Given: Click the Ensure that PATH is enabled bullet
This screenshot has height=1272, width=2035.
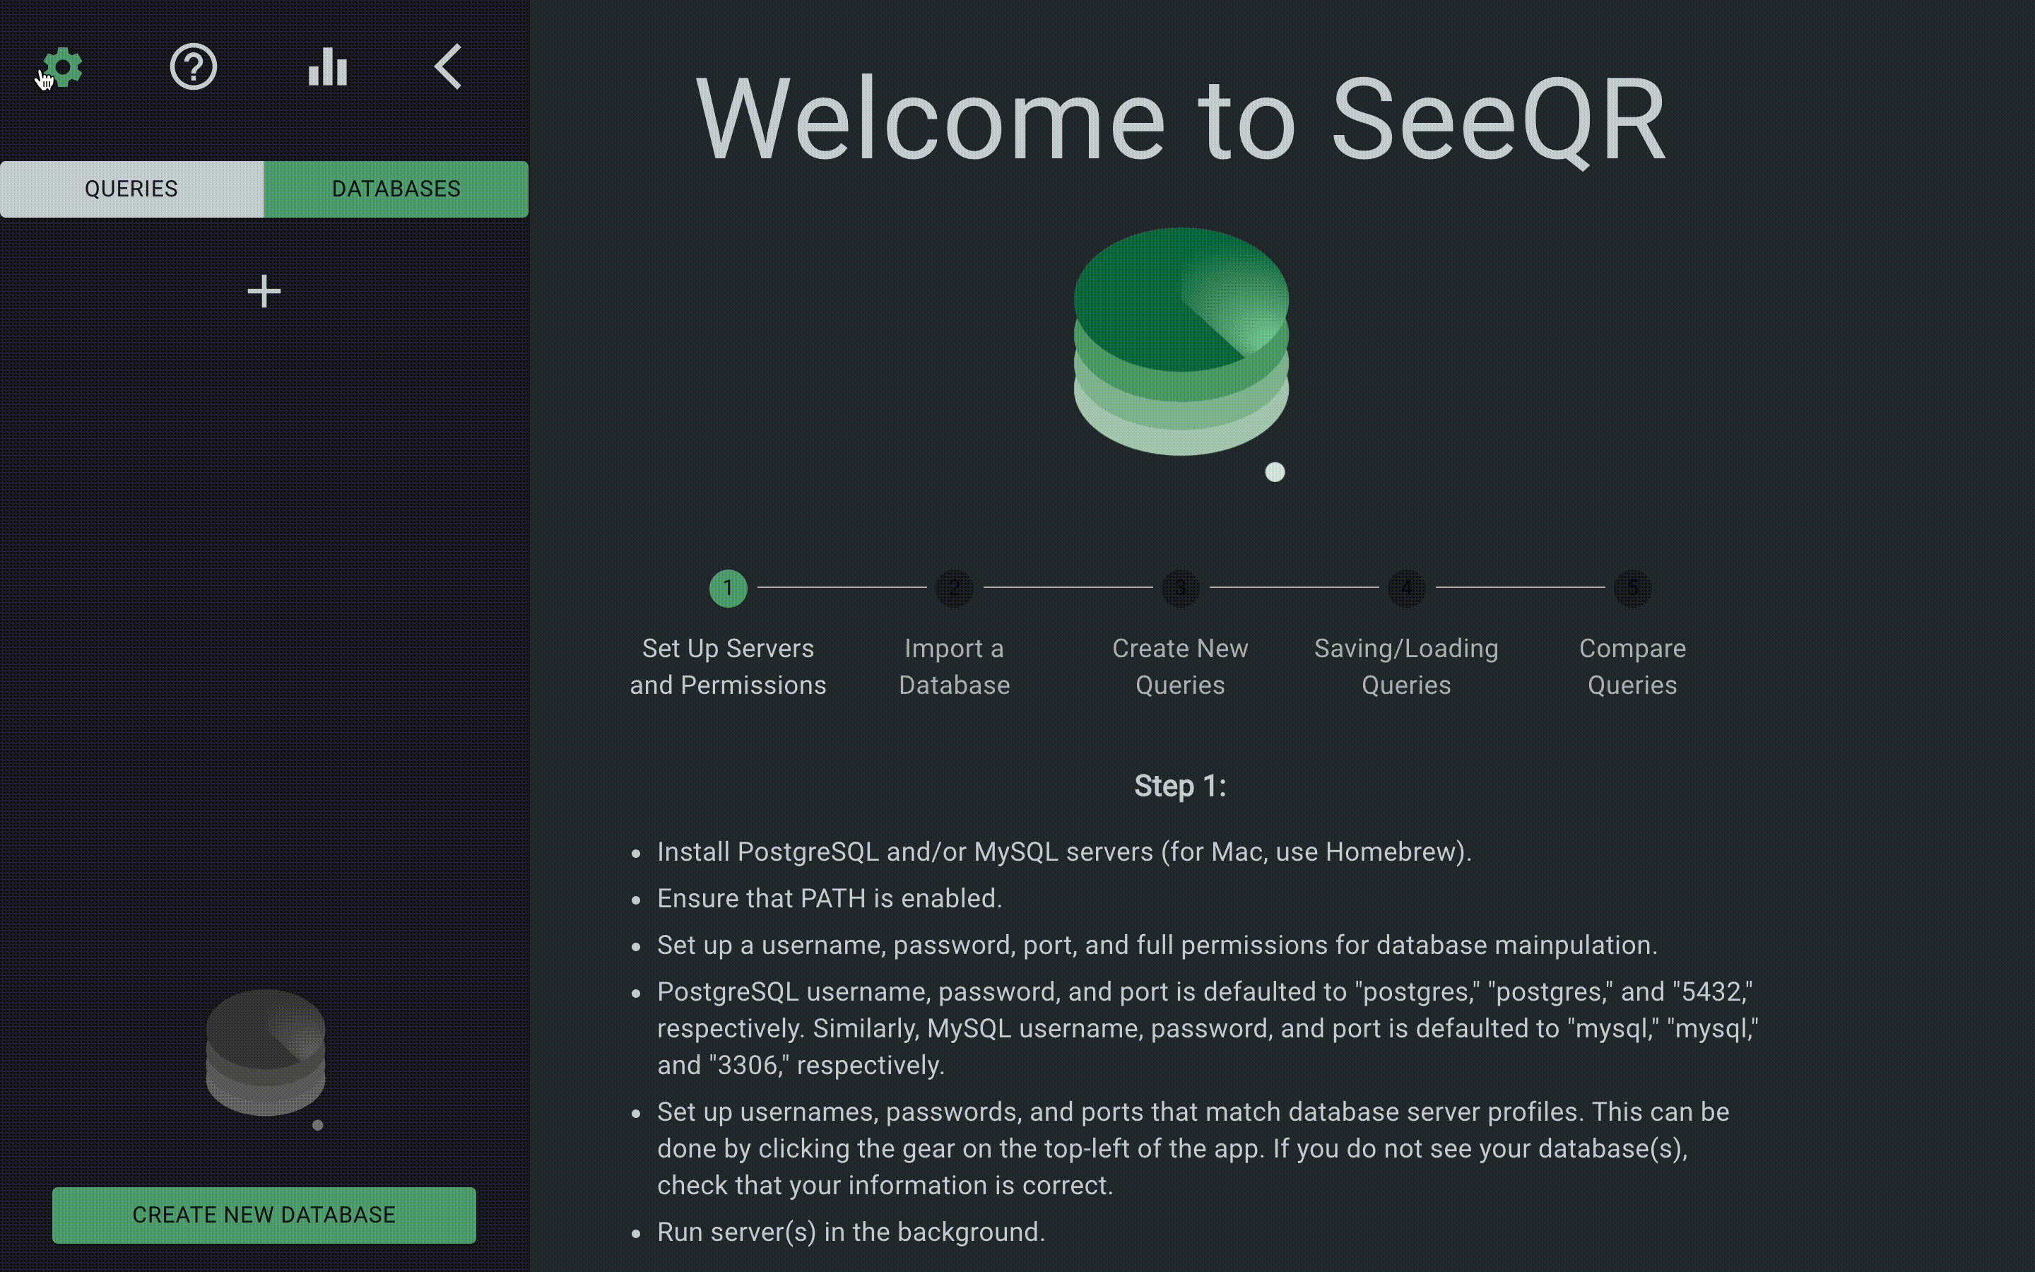Looking at the screenshot, I should [x=829, y=898].
